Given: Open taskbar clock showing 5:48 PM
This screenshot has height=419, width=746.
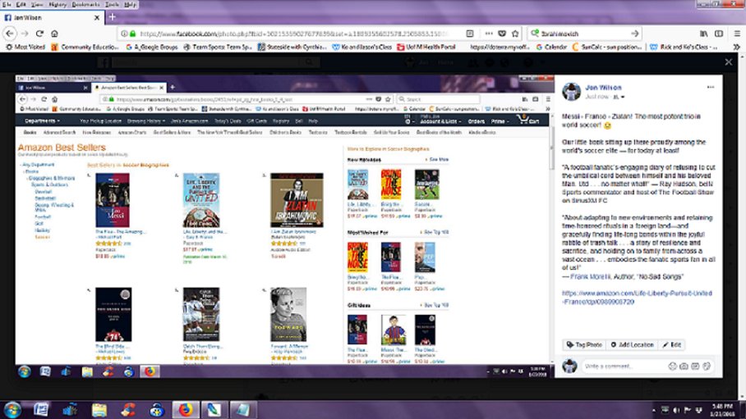Looking at the screenshot, I should pyautogui.click(x=721, y=410).
